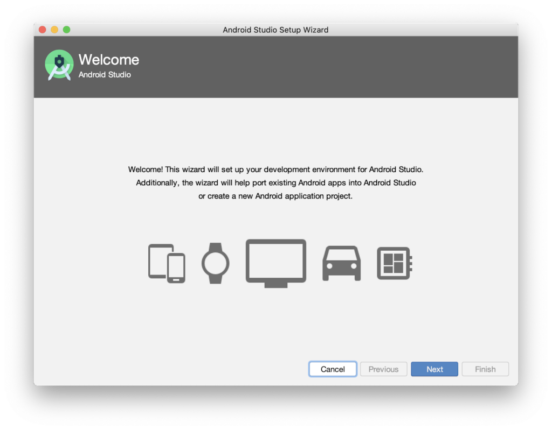Cancel the setup wizard

point(333,369)
